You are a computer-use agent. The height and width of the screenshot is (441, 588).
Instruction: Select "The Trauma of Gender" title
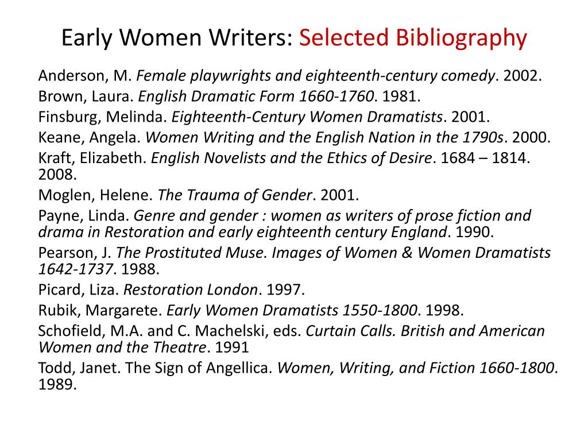coord(235,195)
